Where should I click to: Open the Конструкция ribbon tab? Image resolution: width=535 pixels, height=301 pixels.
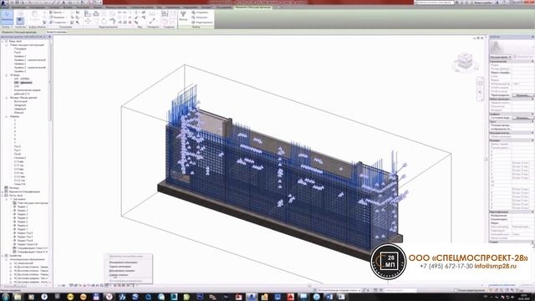[x=37, y=8]
